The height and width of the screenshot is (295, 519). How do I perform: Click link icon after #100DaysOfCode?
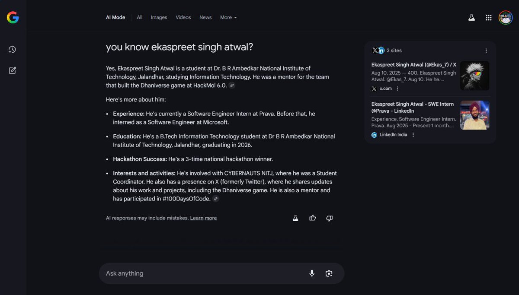click(x=216, y=199)
